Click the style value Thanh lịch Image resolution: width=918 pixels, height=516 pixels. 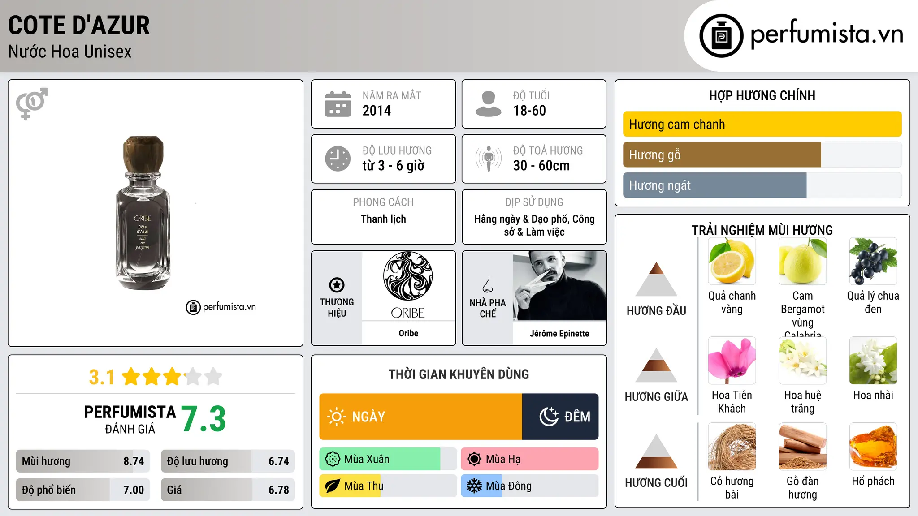pos(383,219)
